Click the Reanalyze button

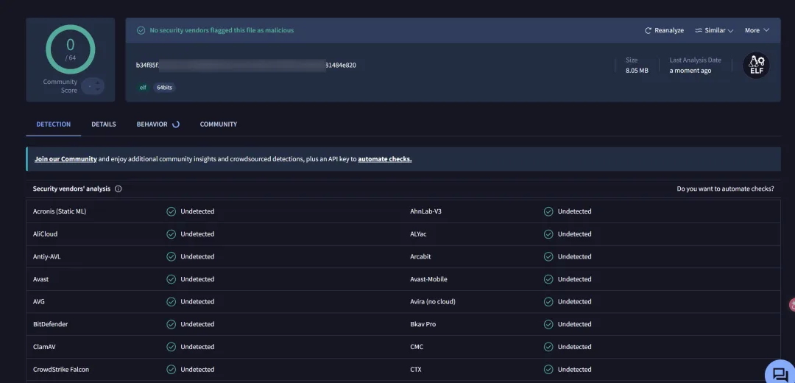pos(664,30)
